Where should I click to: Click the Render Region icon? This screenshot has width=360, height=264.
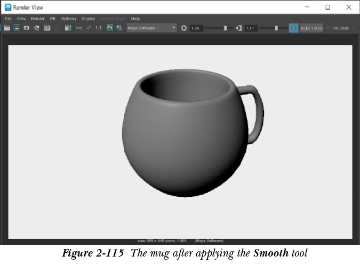pyautogui.click(x=17, y=28)
